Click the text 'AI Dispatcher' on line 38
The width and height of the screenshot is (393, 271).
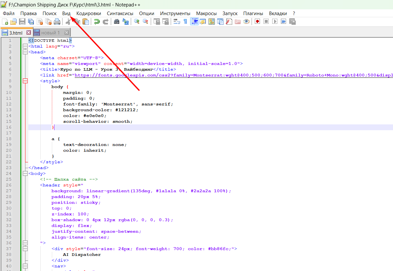(x=82, y=255)
